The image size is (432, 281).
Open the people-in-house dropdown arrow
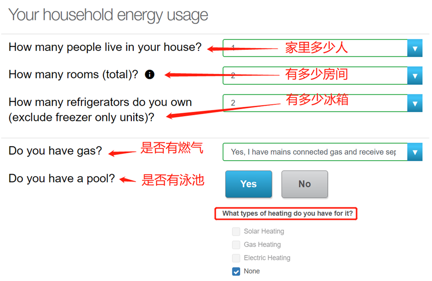(415, 48)
